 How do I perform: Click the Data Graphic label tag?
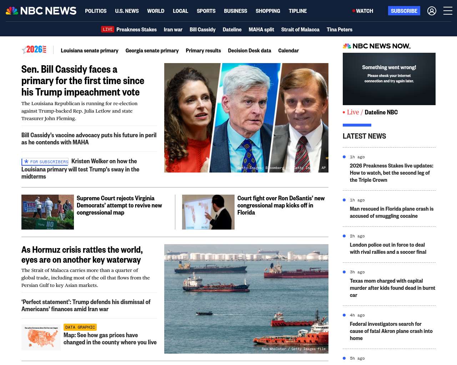pyautogui.click(x=80, y=327)
